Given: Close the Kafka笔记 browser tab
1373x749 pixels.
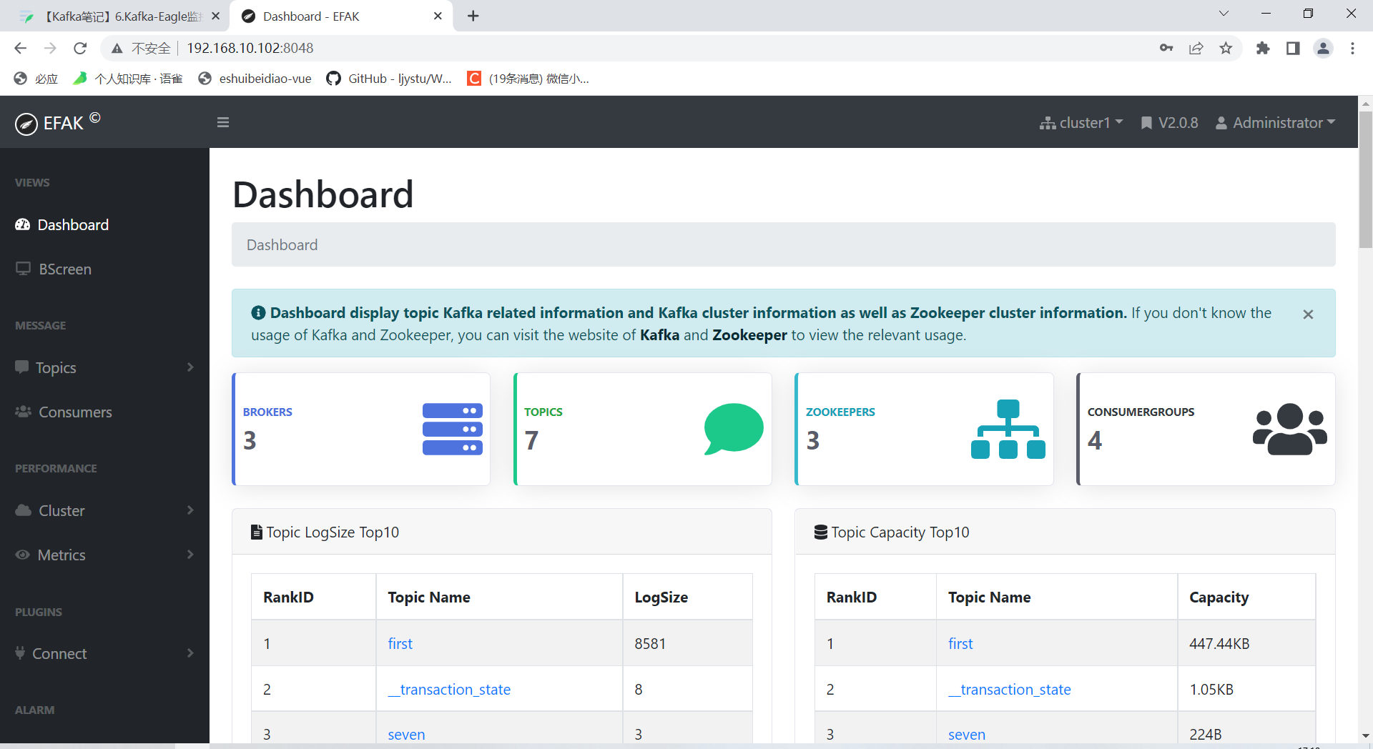Looking at the screenshot, I should [x=216, y=16].
